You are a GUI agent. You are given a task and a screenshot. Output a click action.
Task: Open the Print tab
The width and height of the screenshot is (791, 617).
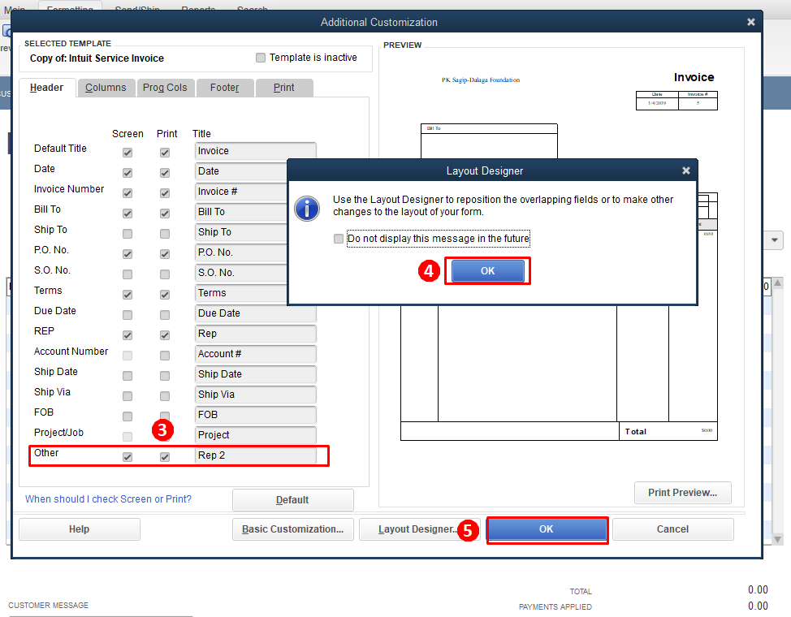point(284,88)
